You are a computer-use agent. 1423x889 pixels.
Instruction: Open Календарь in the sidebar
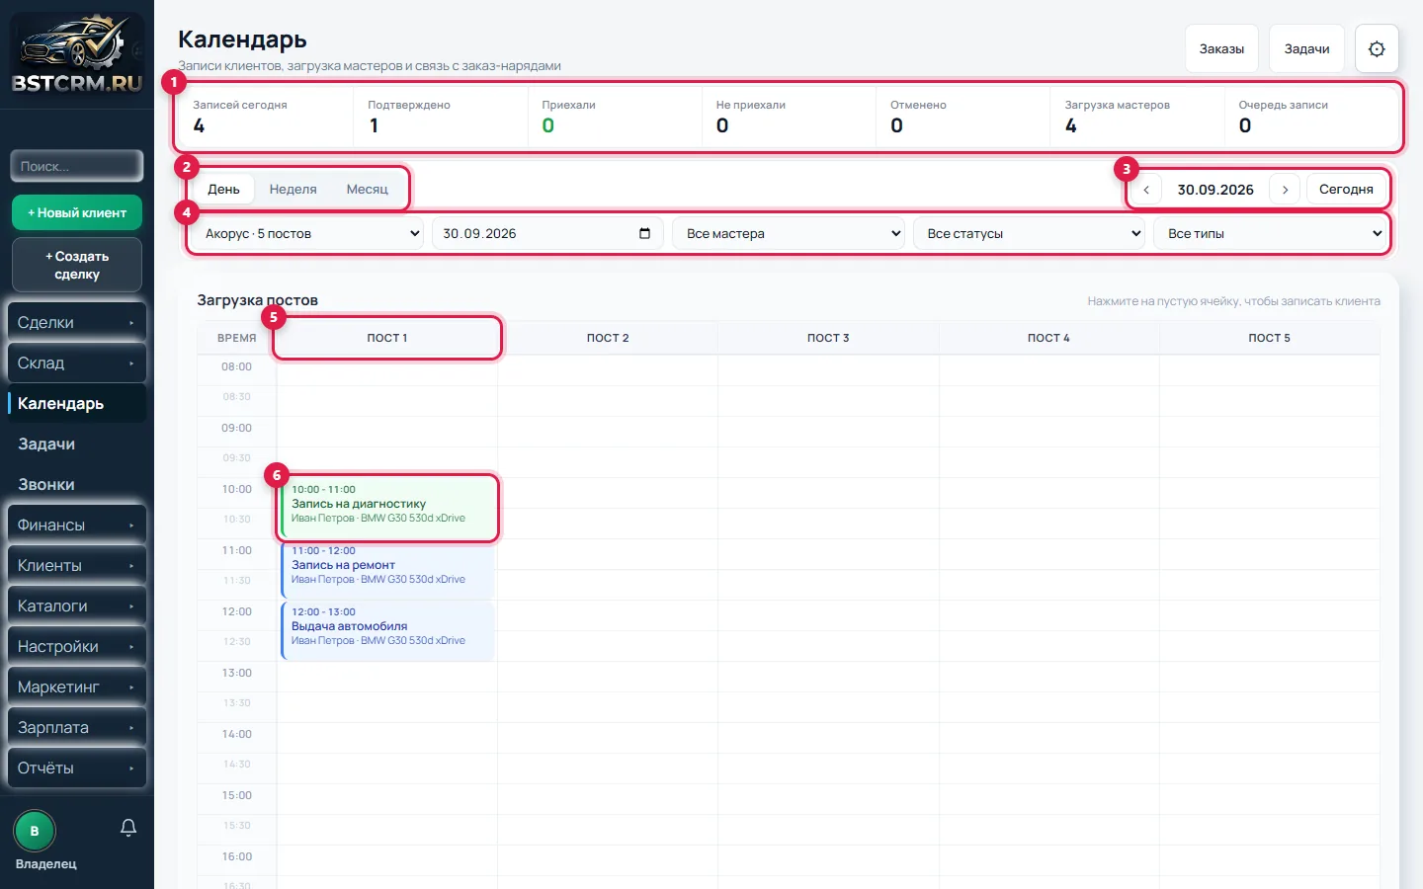pos(77,404)
